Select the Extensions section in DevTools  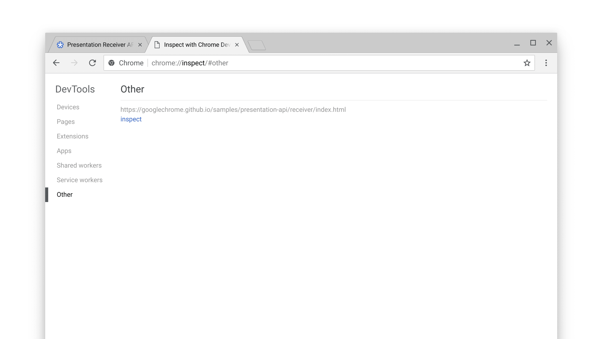pyautogui.click(x=72, y=136)
